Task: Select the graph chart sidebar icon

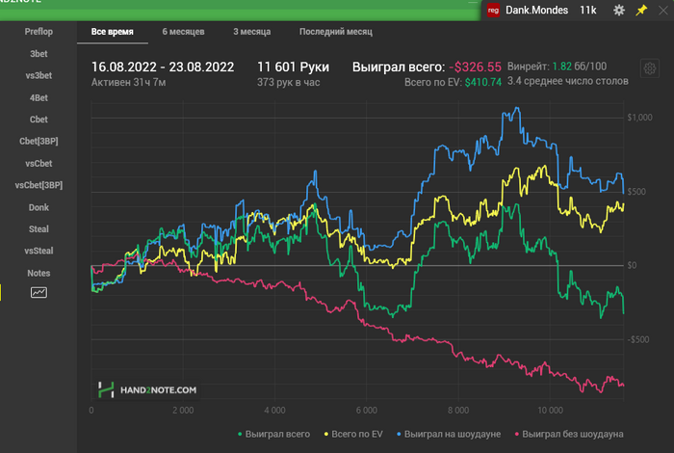Action: (x=39, y=293)
